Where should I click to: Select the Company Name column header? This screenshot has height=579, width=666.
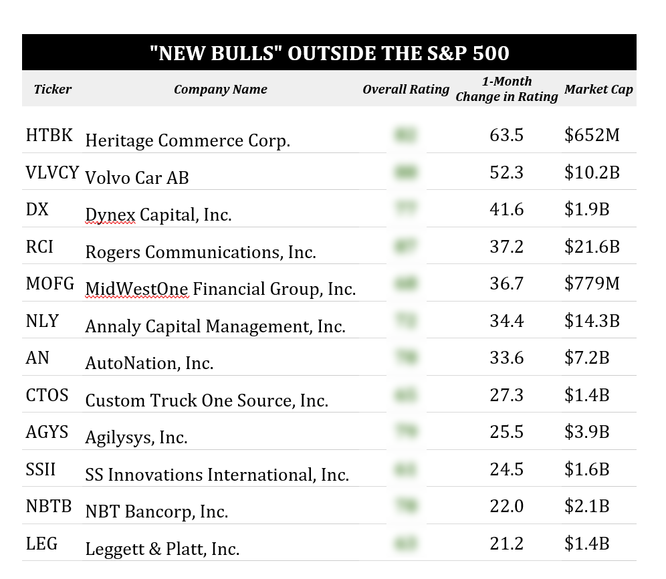pos(220,89)
